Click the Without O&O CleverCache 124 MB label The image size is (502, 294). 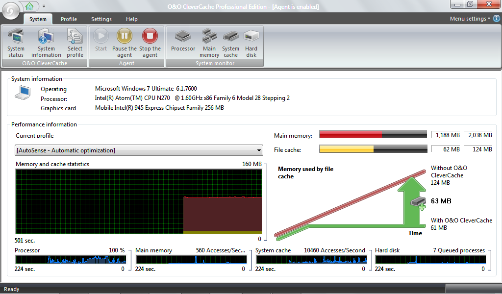click(449, 175)
